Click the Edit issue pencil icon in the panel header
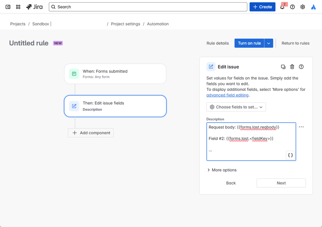 [211, 67]
